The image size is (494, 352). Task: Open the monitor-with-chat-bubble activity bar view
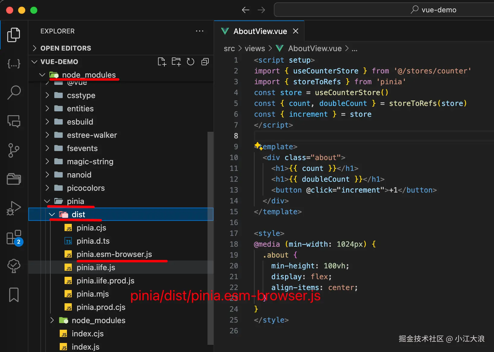[14, 121]
